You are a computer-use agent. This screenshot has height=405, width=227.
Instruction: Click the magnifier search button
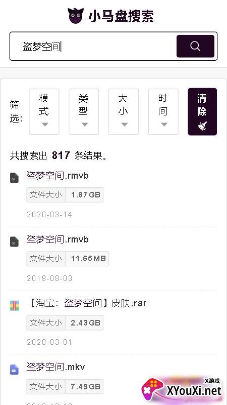195,46
